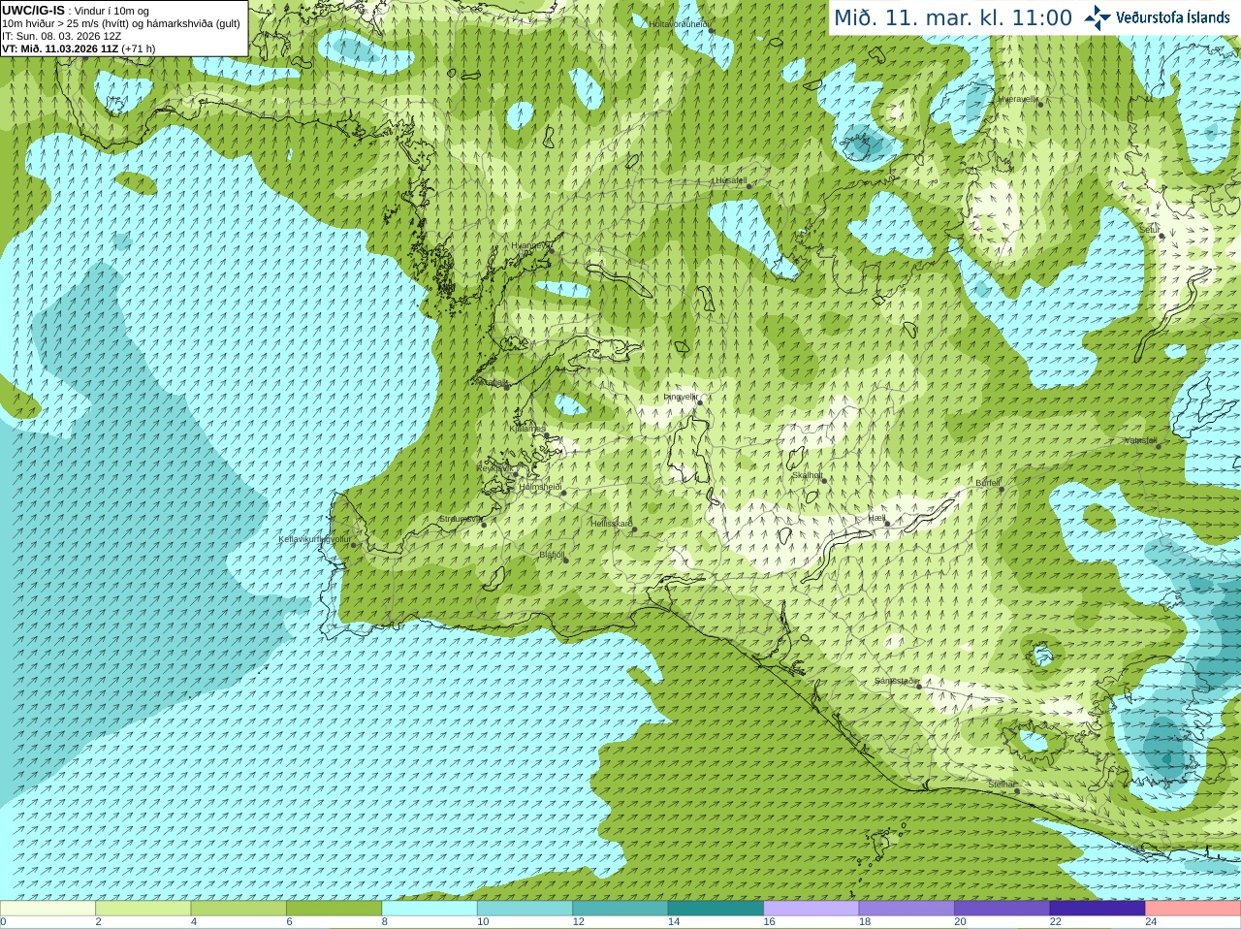Click the legend scale number 24
The image size is (1241, 929).
pyautogui.click(x=1151, y=922)
